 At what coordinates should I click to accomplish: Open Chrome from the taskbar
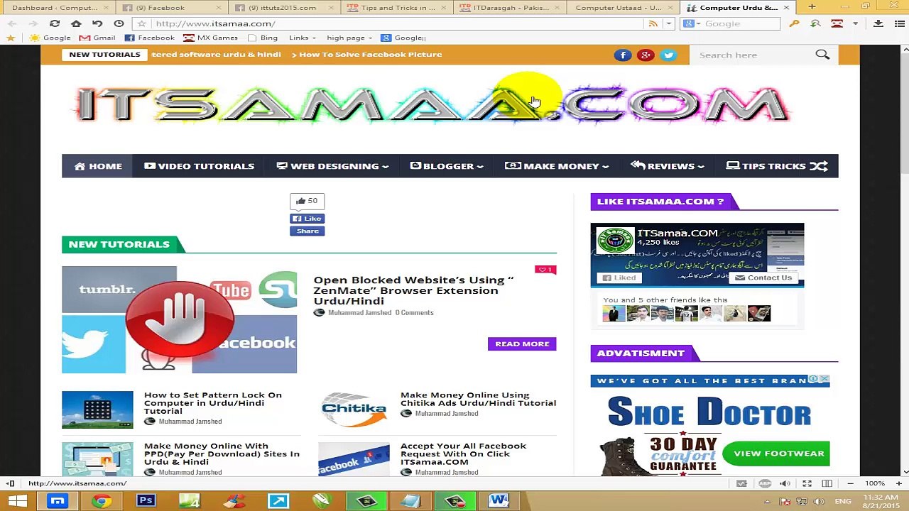pyautogui.click(x=102, y=501)
